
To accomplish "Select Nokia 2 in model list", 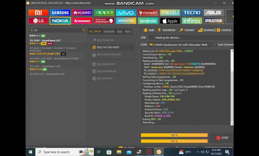I will point(58,38).
